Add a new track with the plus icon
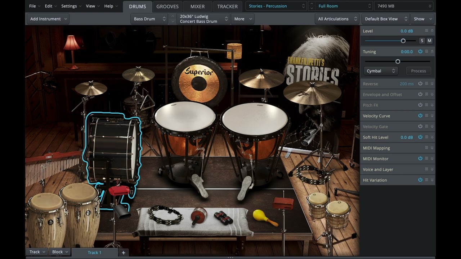 click(x=123, y=253)
